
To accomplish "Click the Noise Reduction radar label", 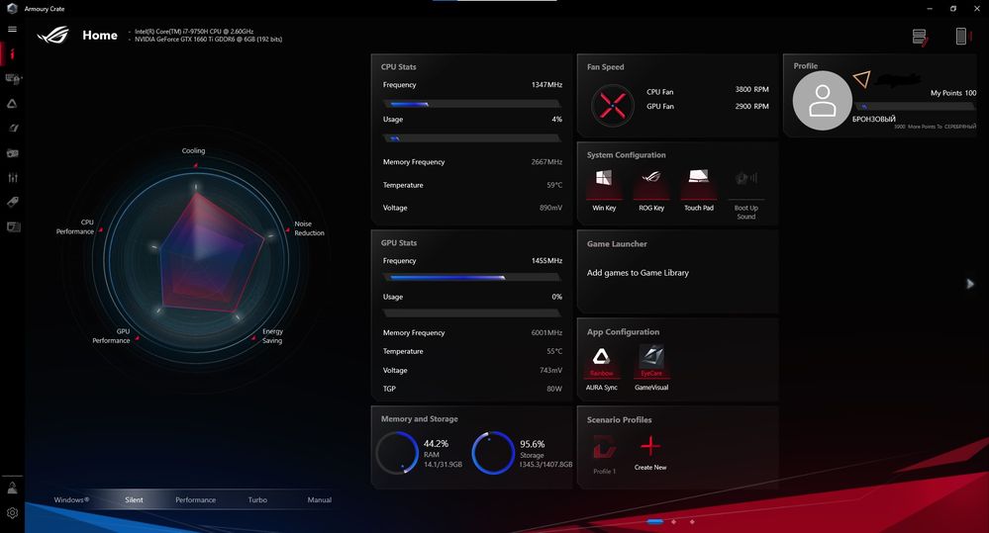I will (309, 228).
